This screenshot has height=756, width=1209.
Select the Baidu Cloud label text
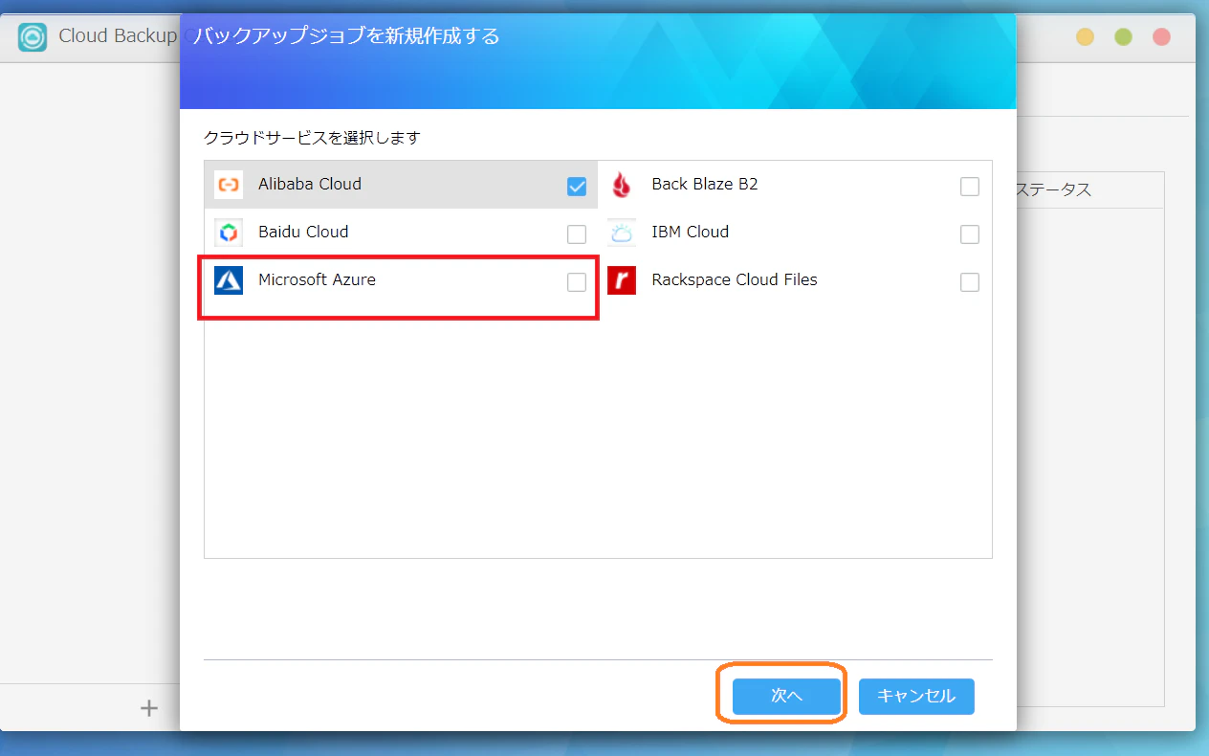(x=303, y=232)
